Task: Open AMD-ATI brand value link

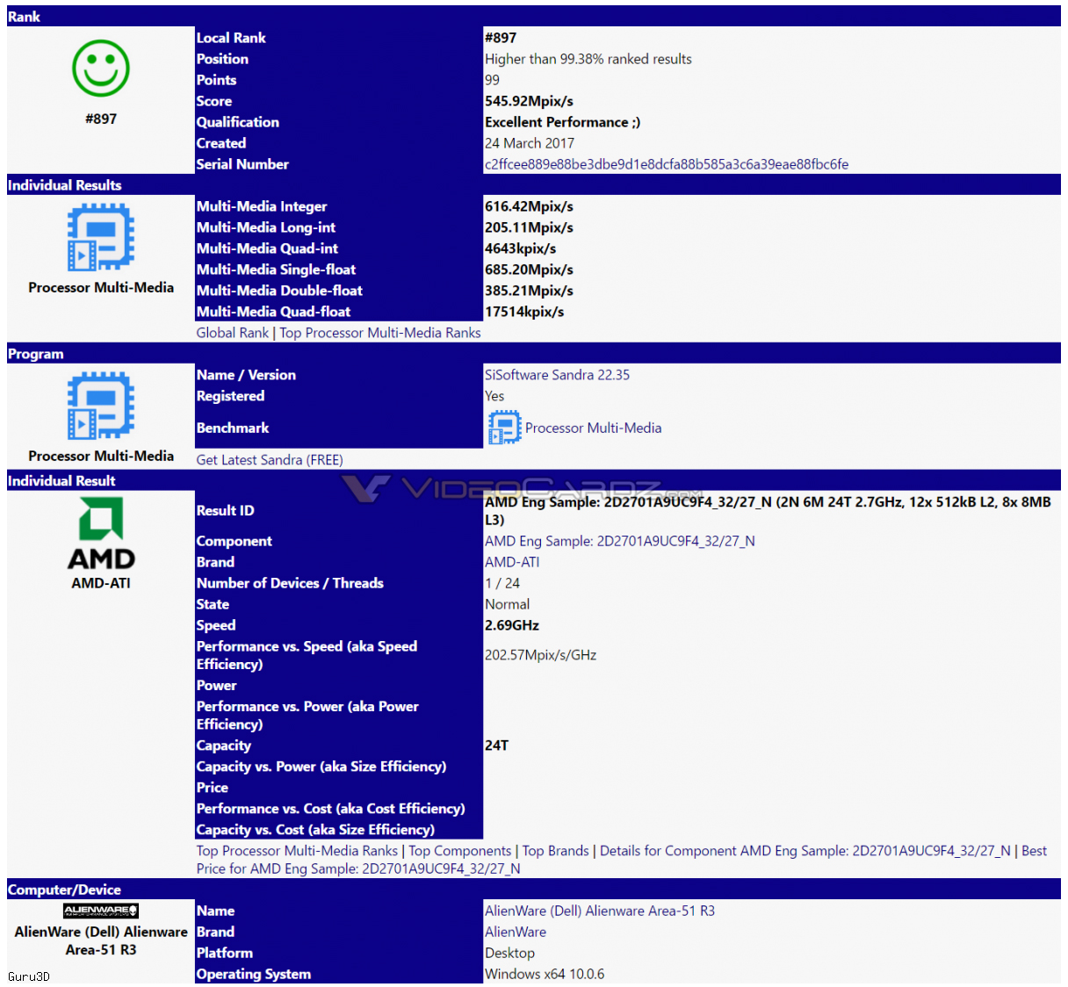Action: [512, 562]
